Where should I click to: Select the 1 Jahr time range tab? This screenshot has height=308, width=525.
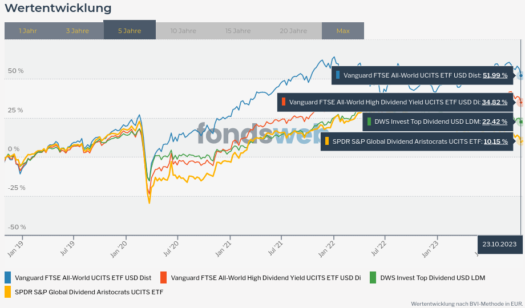[28, 31]
